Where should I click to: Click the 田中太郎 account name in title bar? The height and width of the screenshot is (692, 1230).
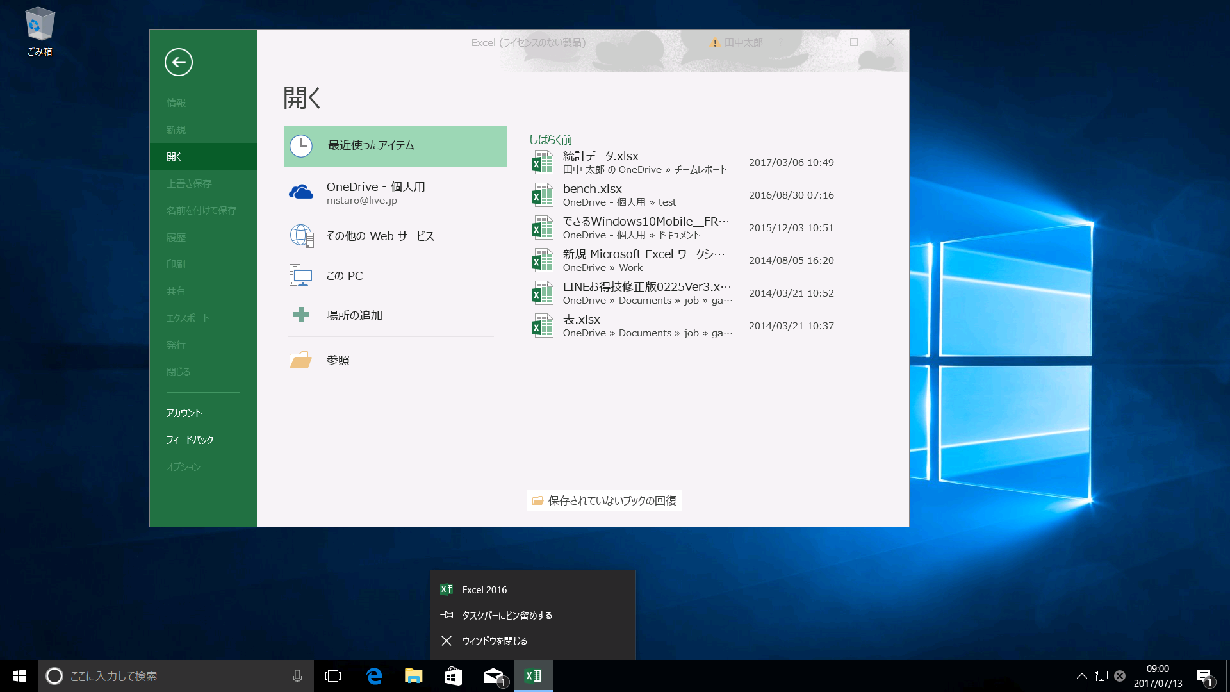pyautogui.click(x=743, y=42)
